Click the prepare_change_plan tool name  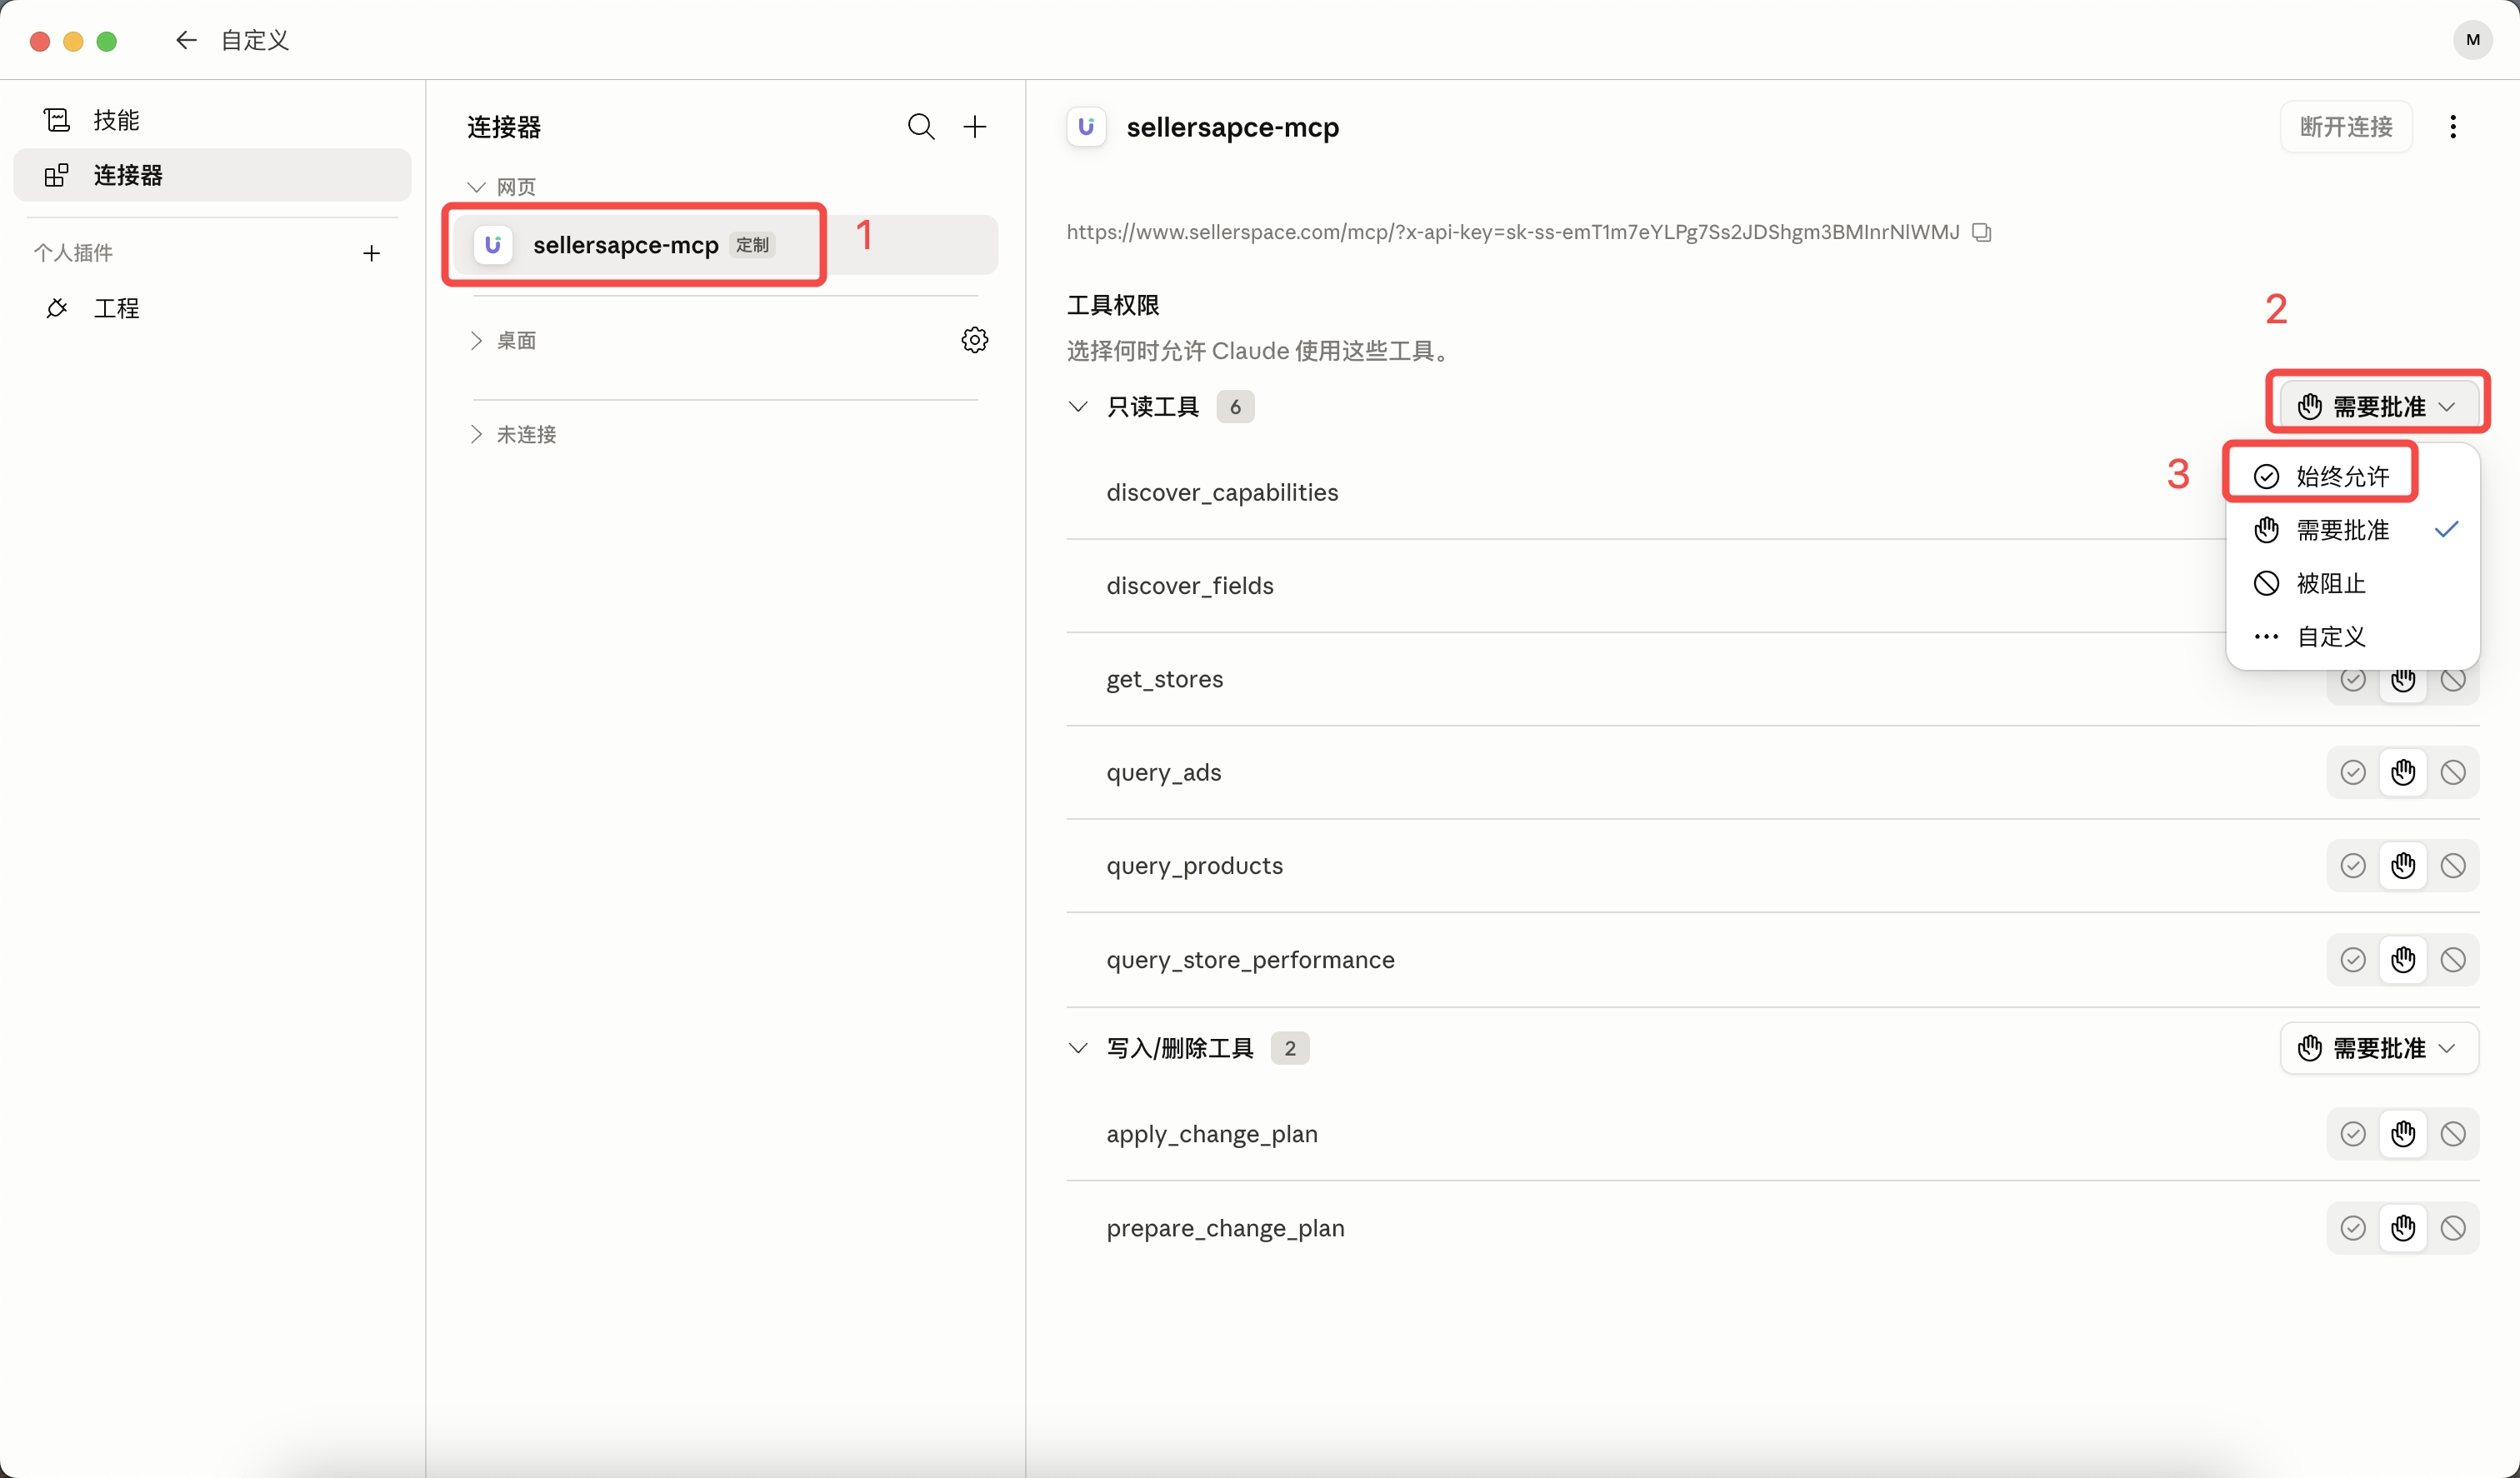point(1225,1228)
